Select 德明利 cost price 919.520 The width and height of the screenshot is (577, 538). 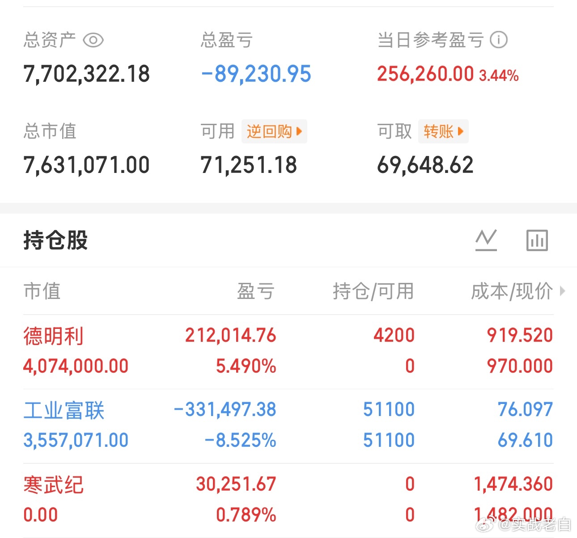[520, 336]
